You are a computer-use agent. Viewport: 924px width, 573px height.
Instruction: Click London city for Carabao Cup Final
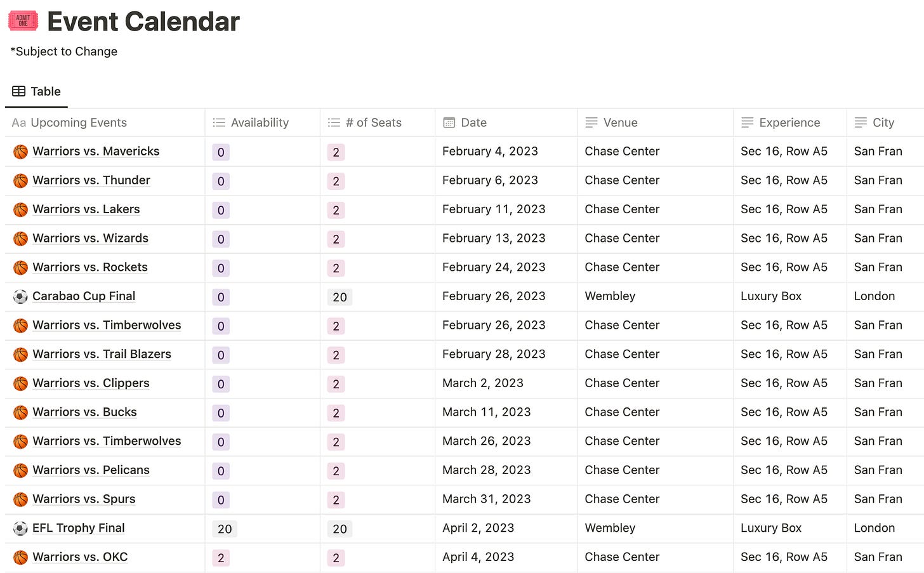click(874, 296)
